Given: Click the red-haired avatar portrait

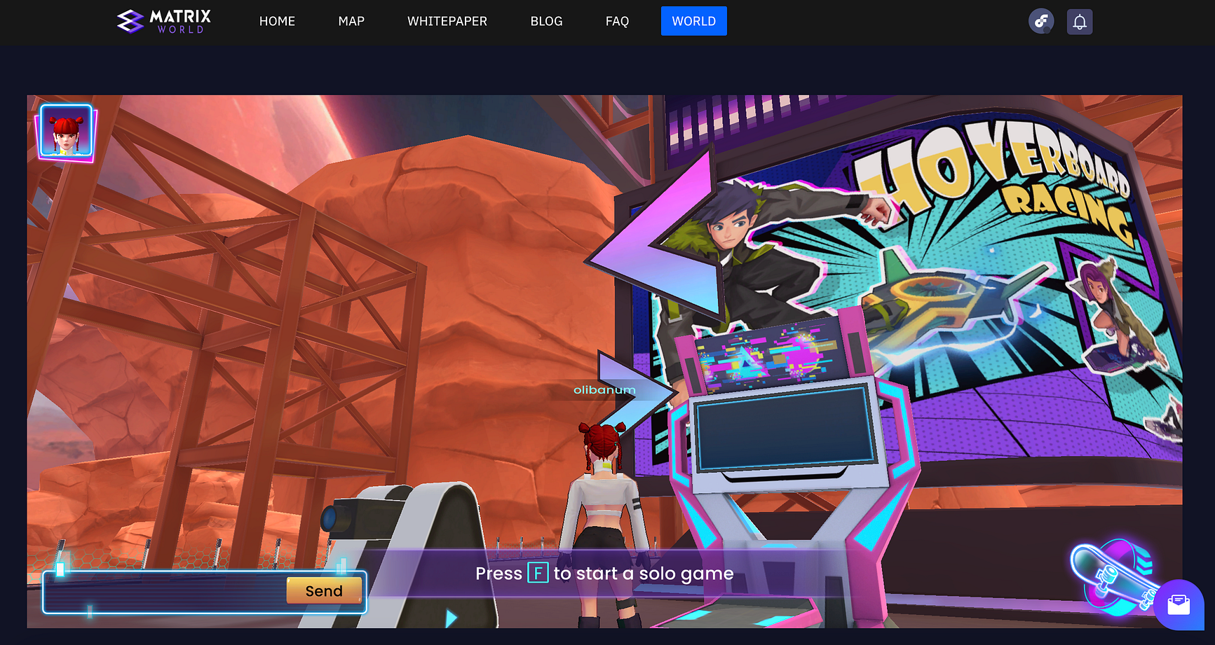Looking at the screenshot, I should pos(66,132).
